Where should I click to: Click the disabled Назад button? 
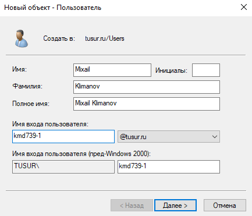pos(132,206)
